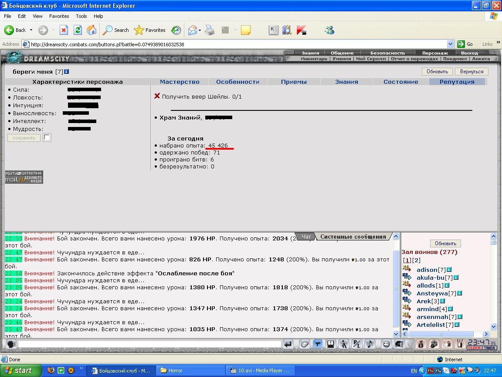The image size is (502, 377).
Task: Expand hidden system tray icons arrow
Action: tap(422, 370)
